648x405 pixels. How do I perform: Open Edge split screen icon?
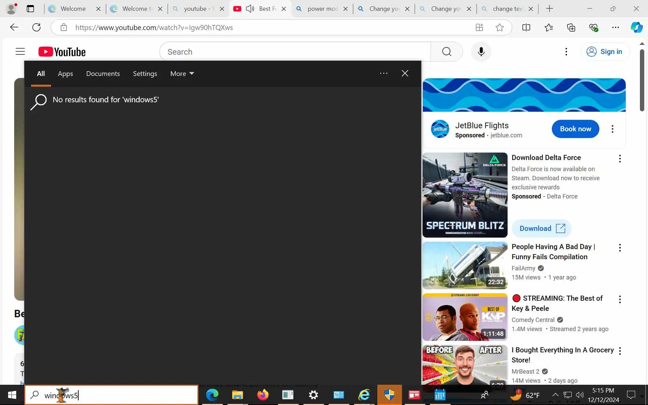pyautogui.click(x=526, y=27)
